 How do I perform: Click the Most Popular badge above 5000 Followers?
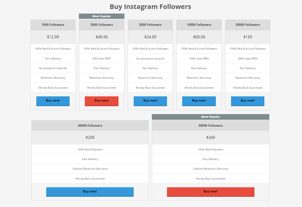pos(102,16)
